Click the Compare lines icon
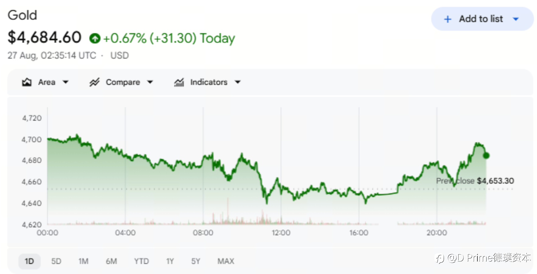The width and height of the screenshot is (537, 274). pos(94,82)
